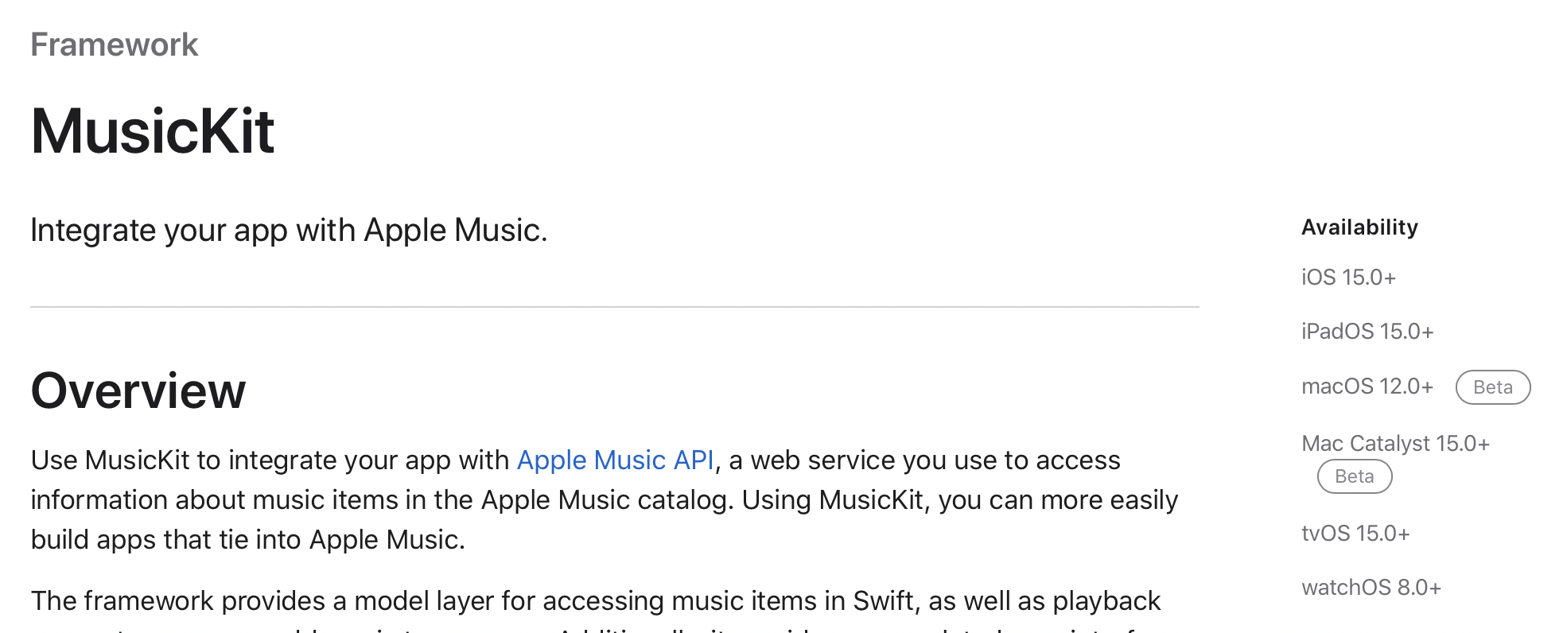Click the 'Integrate your app with Apple Music' tagline
The width and height of the screenshot is (1567, 633).
289,231
